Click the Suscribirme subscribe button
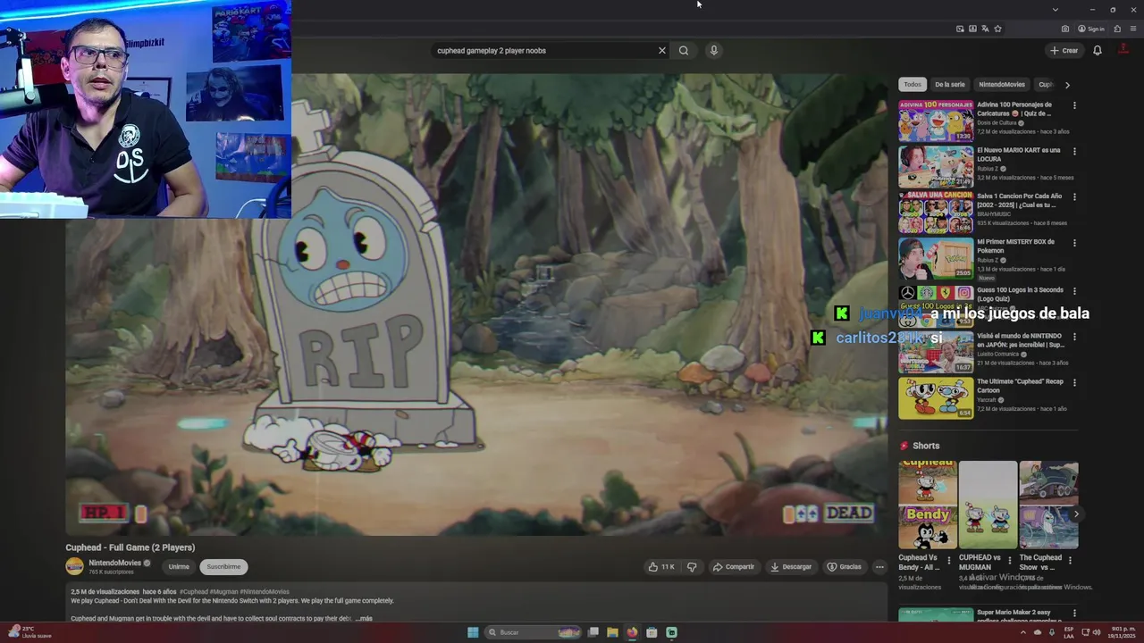The height and width of the screenshot is (643, 1144). point(223,567)
